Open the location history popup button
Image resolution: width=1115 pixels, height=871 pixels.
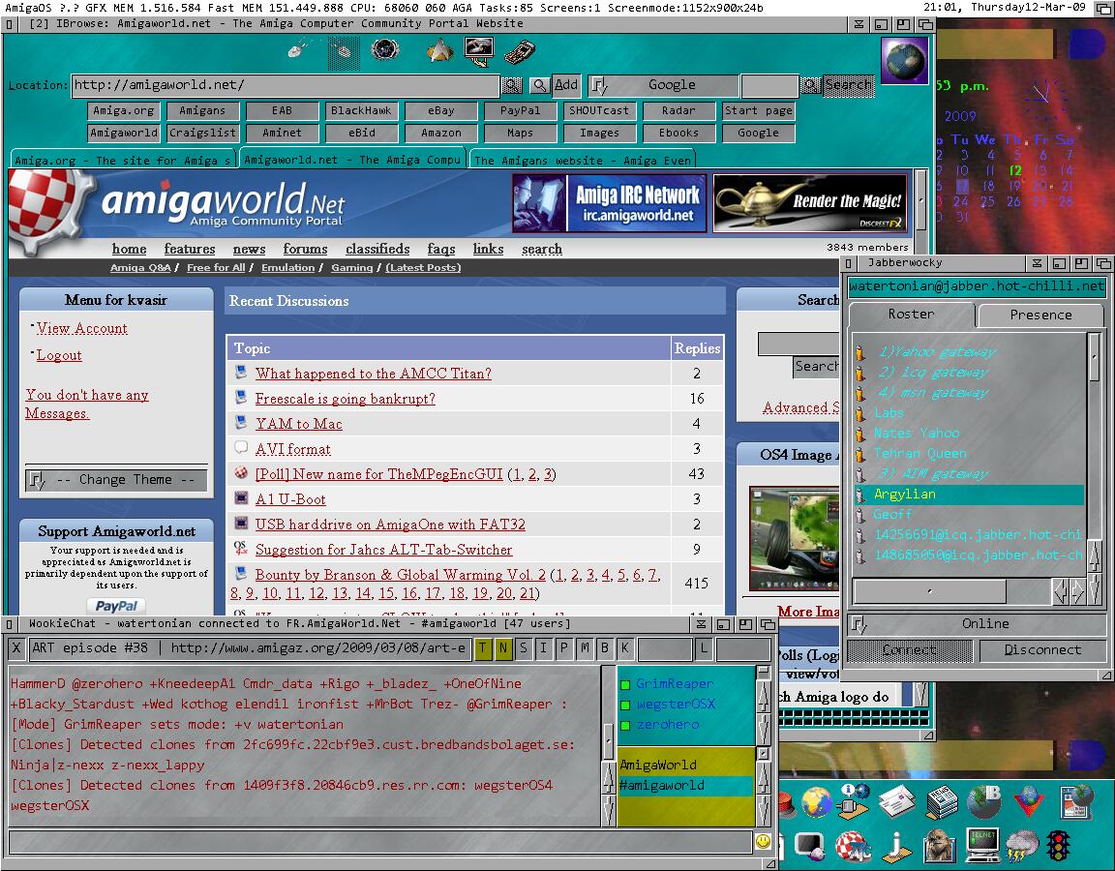point(512,85)
